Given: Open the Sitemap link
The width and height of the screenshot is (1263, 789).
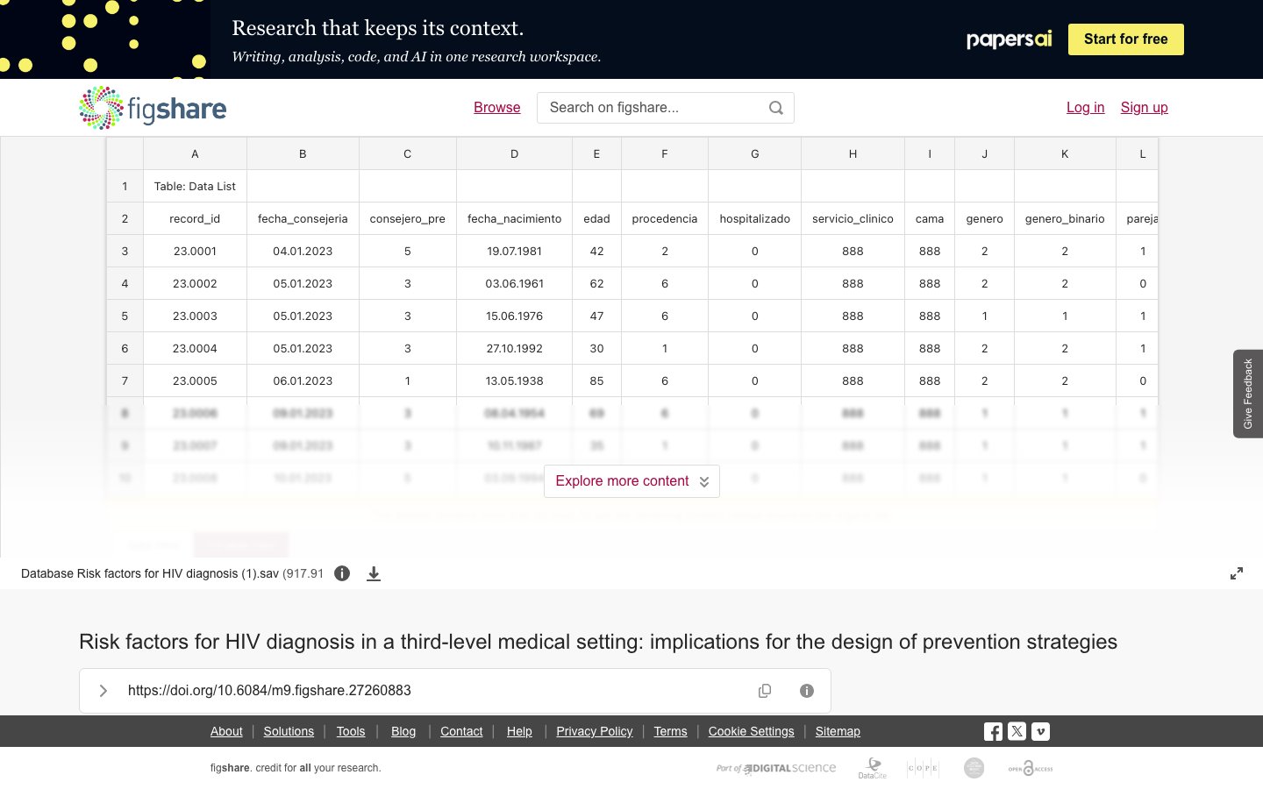Looking at the screenshot, I should [x=838, y=731].
